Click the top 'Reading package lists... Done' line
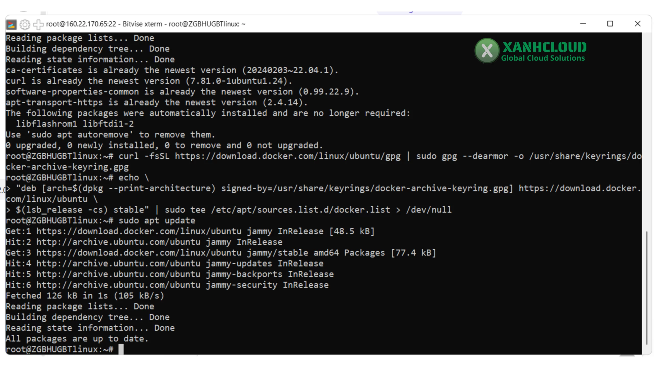The height and width of the screenshot is (368, 654). click(x=80, y=38)
